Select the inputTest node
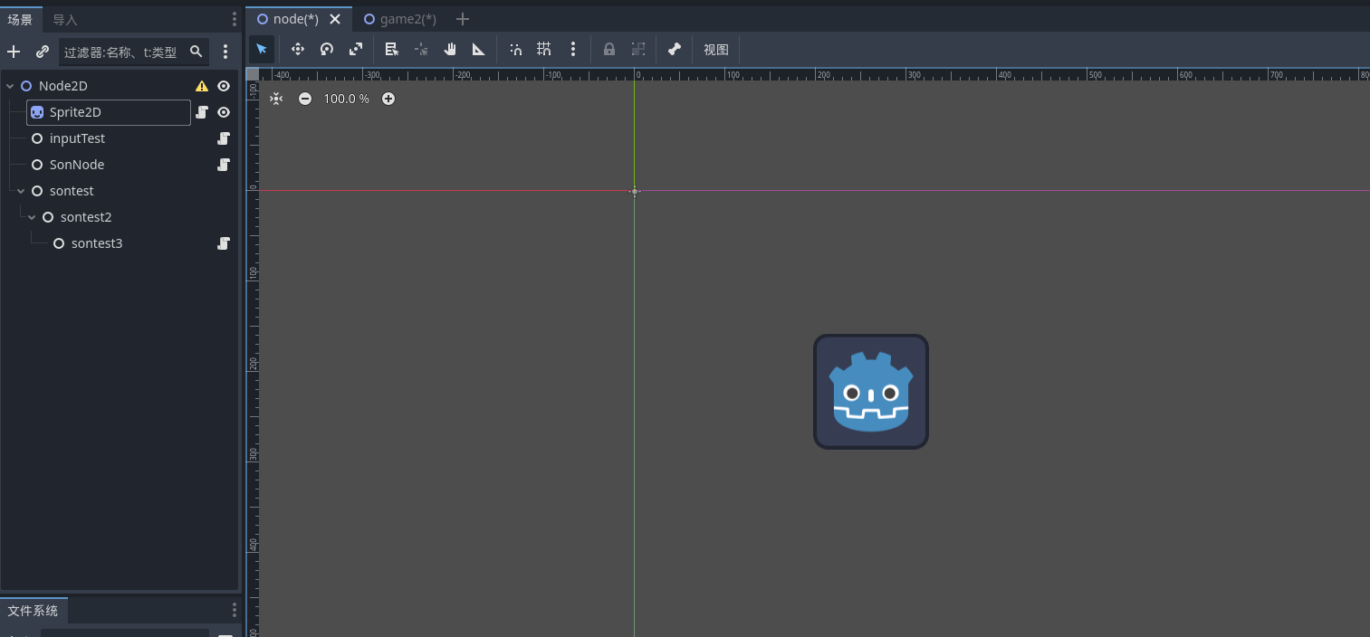This screenshot has height=637, width=1370. click(77, 138)
